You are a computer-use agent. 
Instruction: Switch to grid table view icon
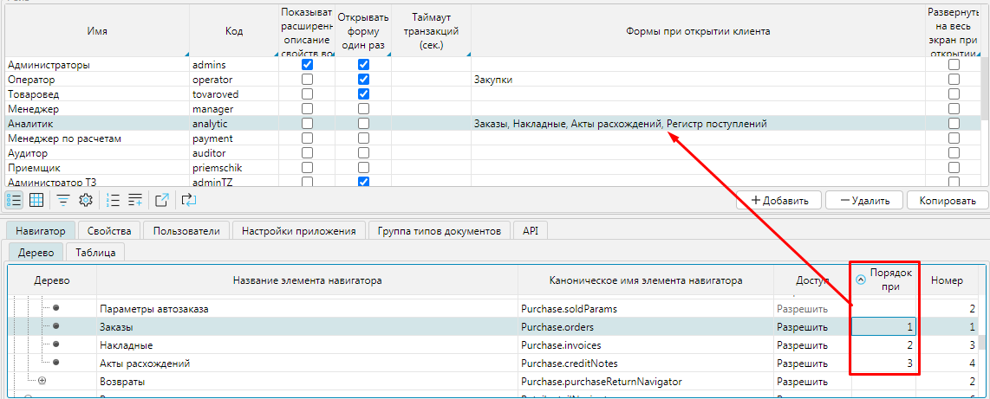[x=36, y=200]
